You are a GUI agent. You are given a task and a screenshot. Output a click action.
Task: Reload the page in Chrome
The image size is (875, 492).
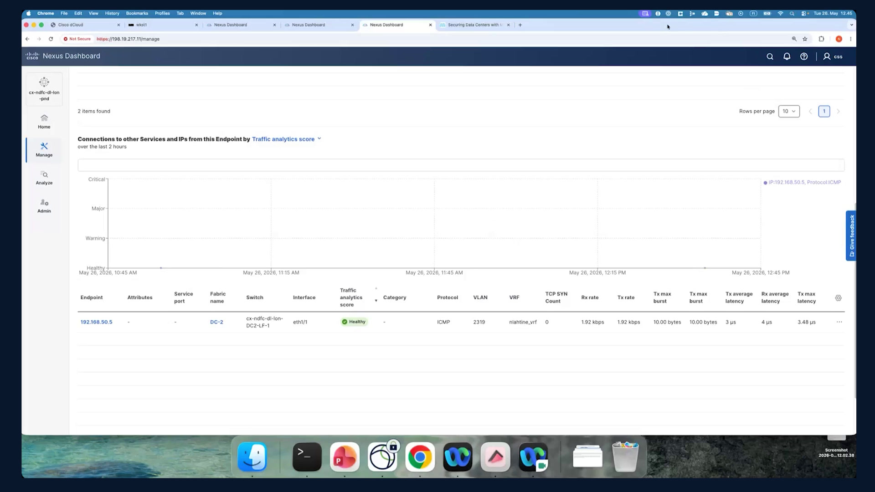(x=51, y=39)
